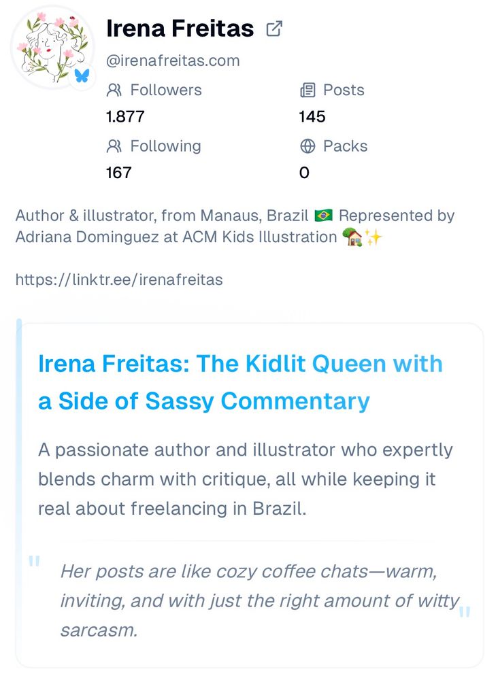This screenshot has width=498, height=680.
Task: Select the Followers label
Action: coord(166,90)
